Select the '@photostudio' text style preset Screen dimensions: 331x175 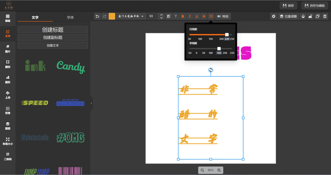pos(35,137)
